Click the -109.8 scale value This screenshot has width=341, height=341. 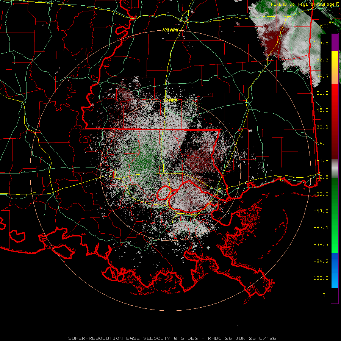pos(319,278)
